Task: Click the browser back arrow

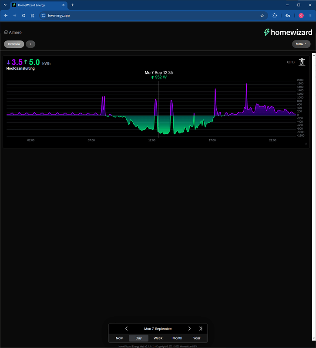Action: pos(6,16)
